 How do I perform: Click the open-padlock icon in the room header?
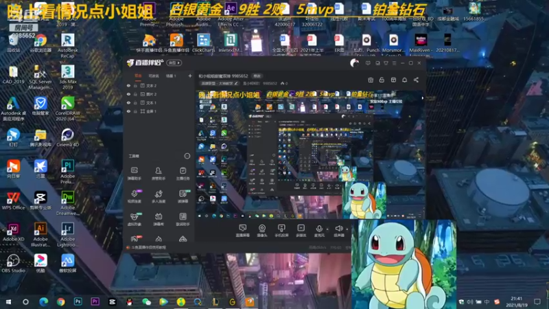(382, 80)
